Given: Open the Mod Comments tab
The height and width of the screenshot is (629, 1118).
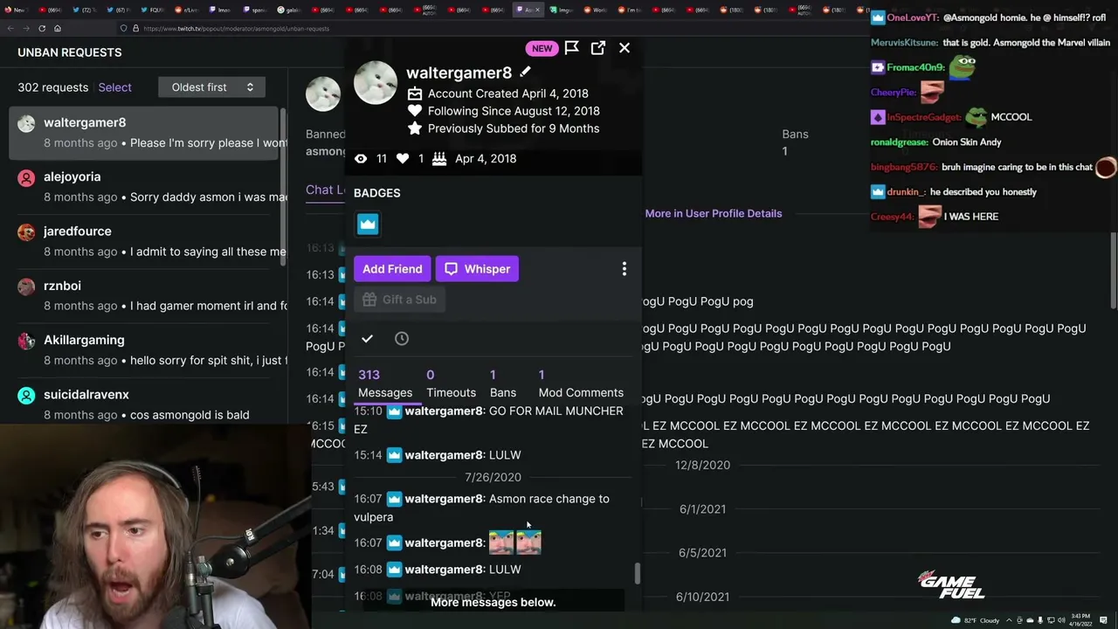Looking at the screenshot, I should pyautogui.click(x=581, y=384).
